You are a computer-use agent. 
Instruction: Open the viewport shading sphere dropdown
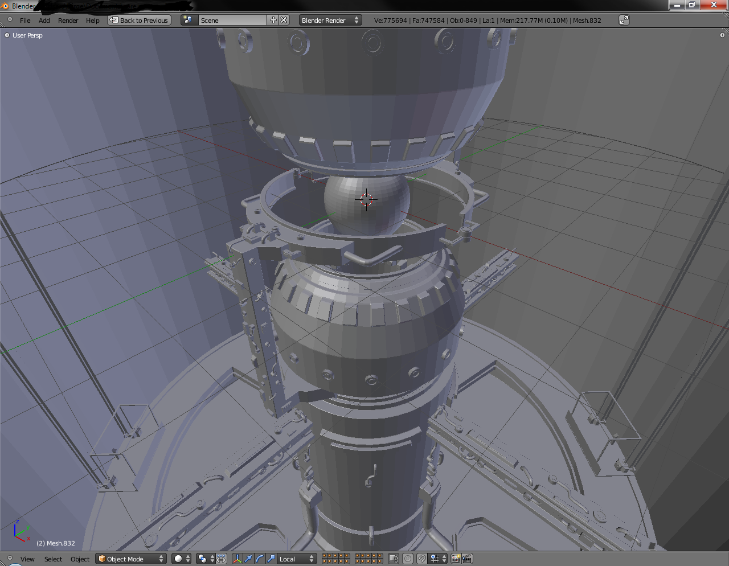click(x=182, y=559)
